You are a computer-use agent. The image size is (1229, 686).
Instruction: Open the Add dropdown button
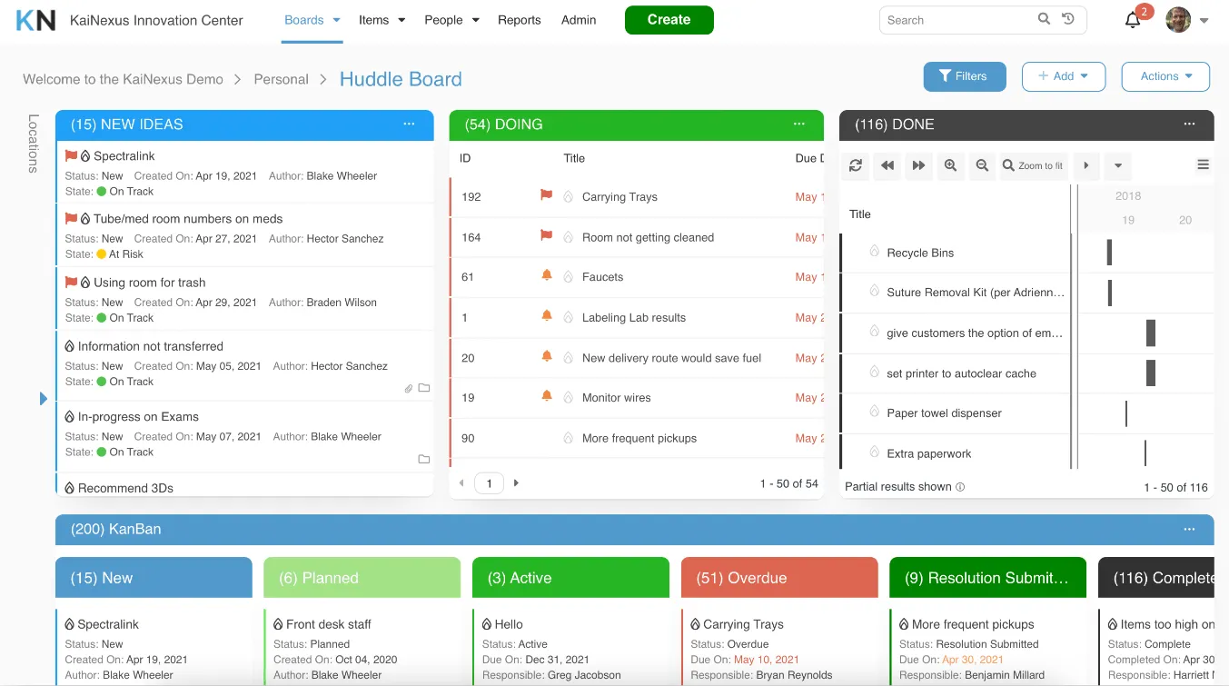1064,76
